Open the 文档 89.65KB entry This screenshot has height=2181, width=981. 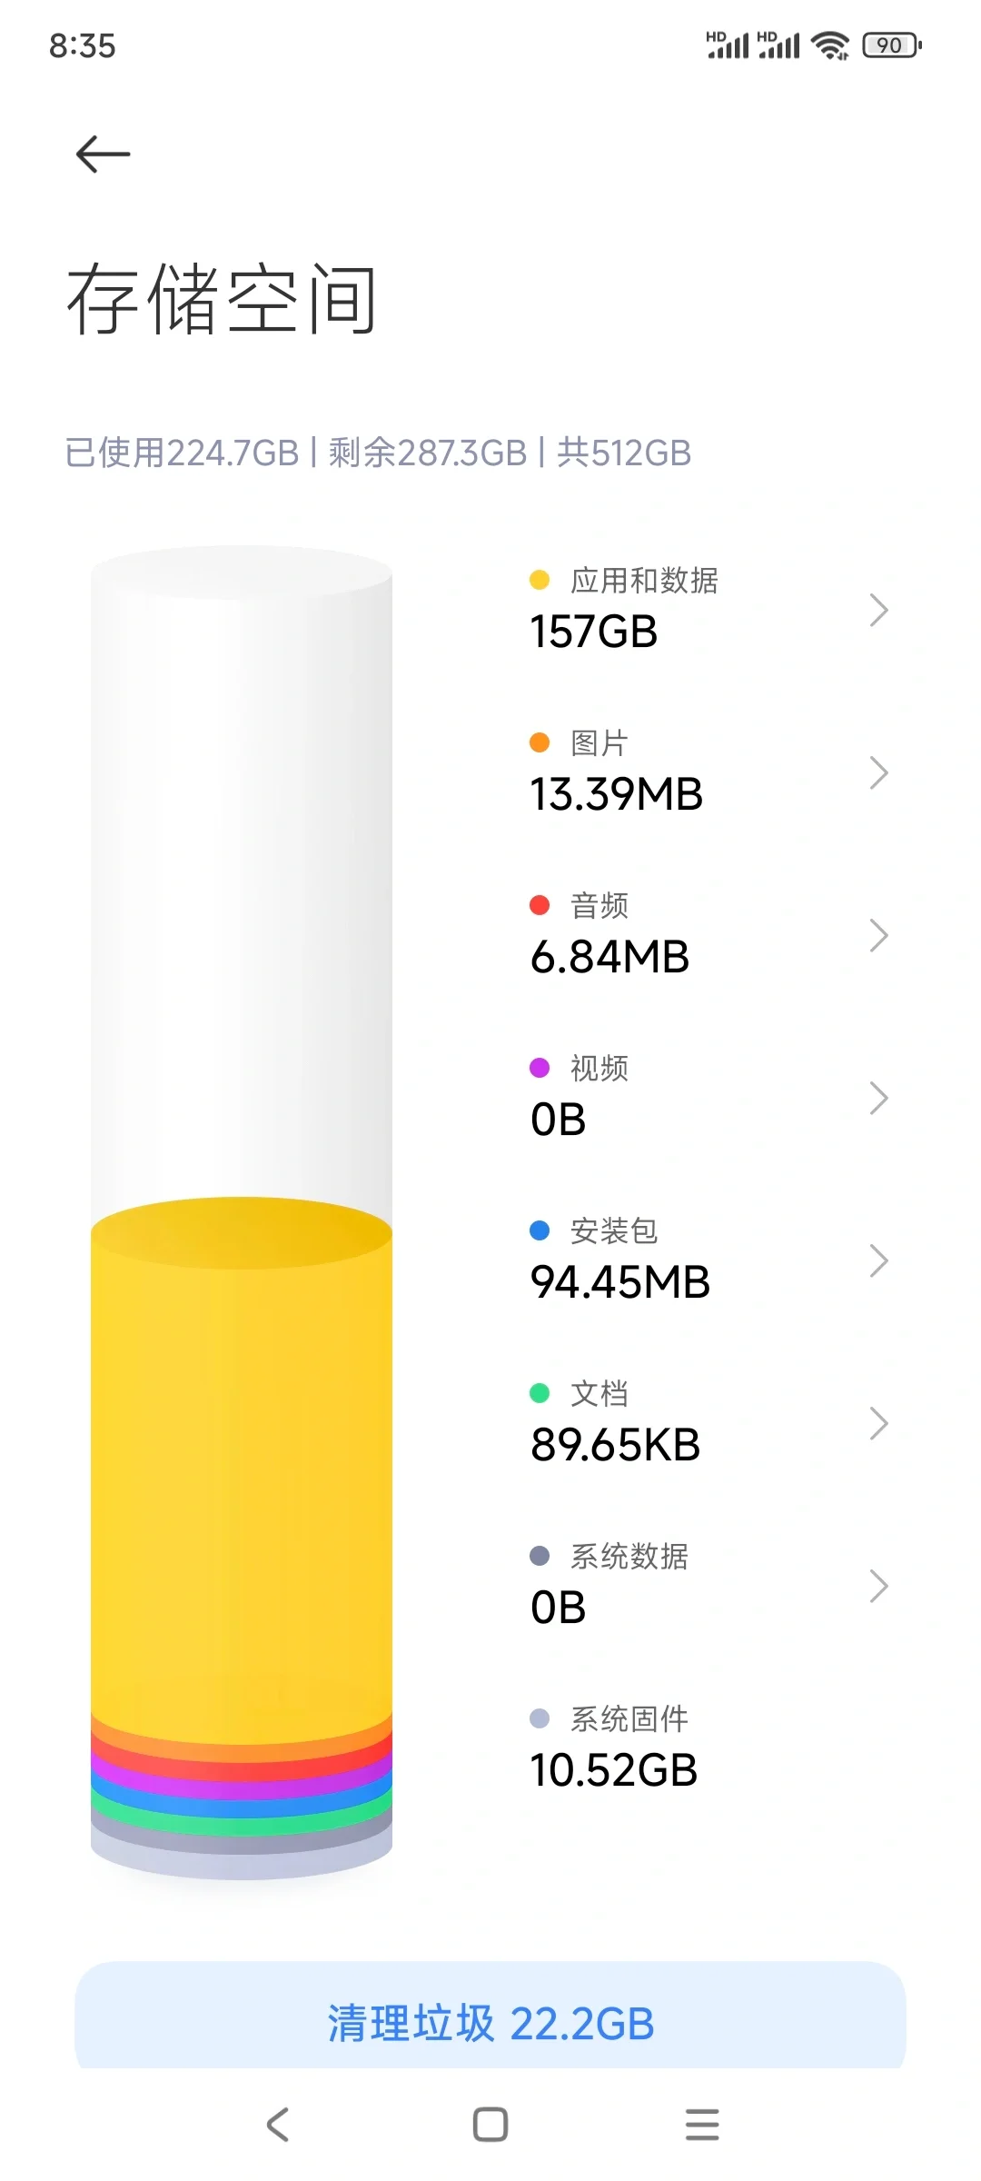coord(616,1424)
